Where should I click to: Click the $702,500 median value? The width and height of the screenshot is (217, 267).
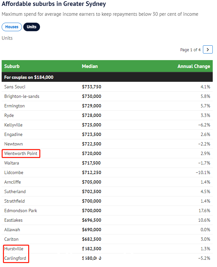click(x=91, y=191)
